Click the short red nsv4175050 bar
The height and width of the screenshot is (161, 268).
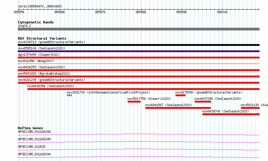pos(180,95)
